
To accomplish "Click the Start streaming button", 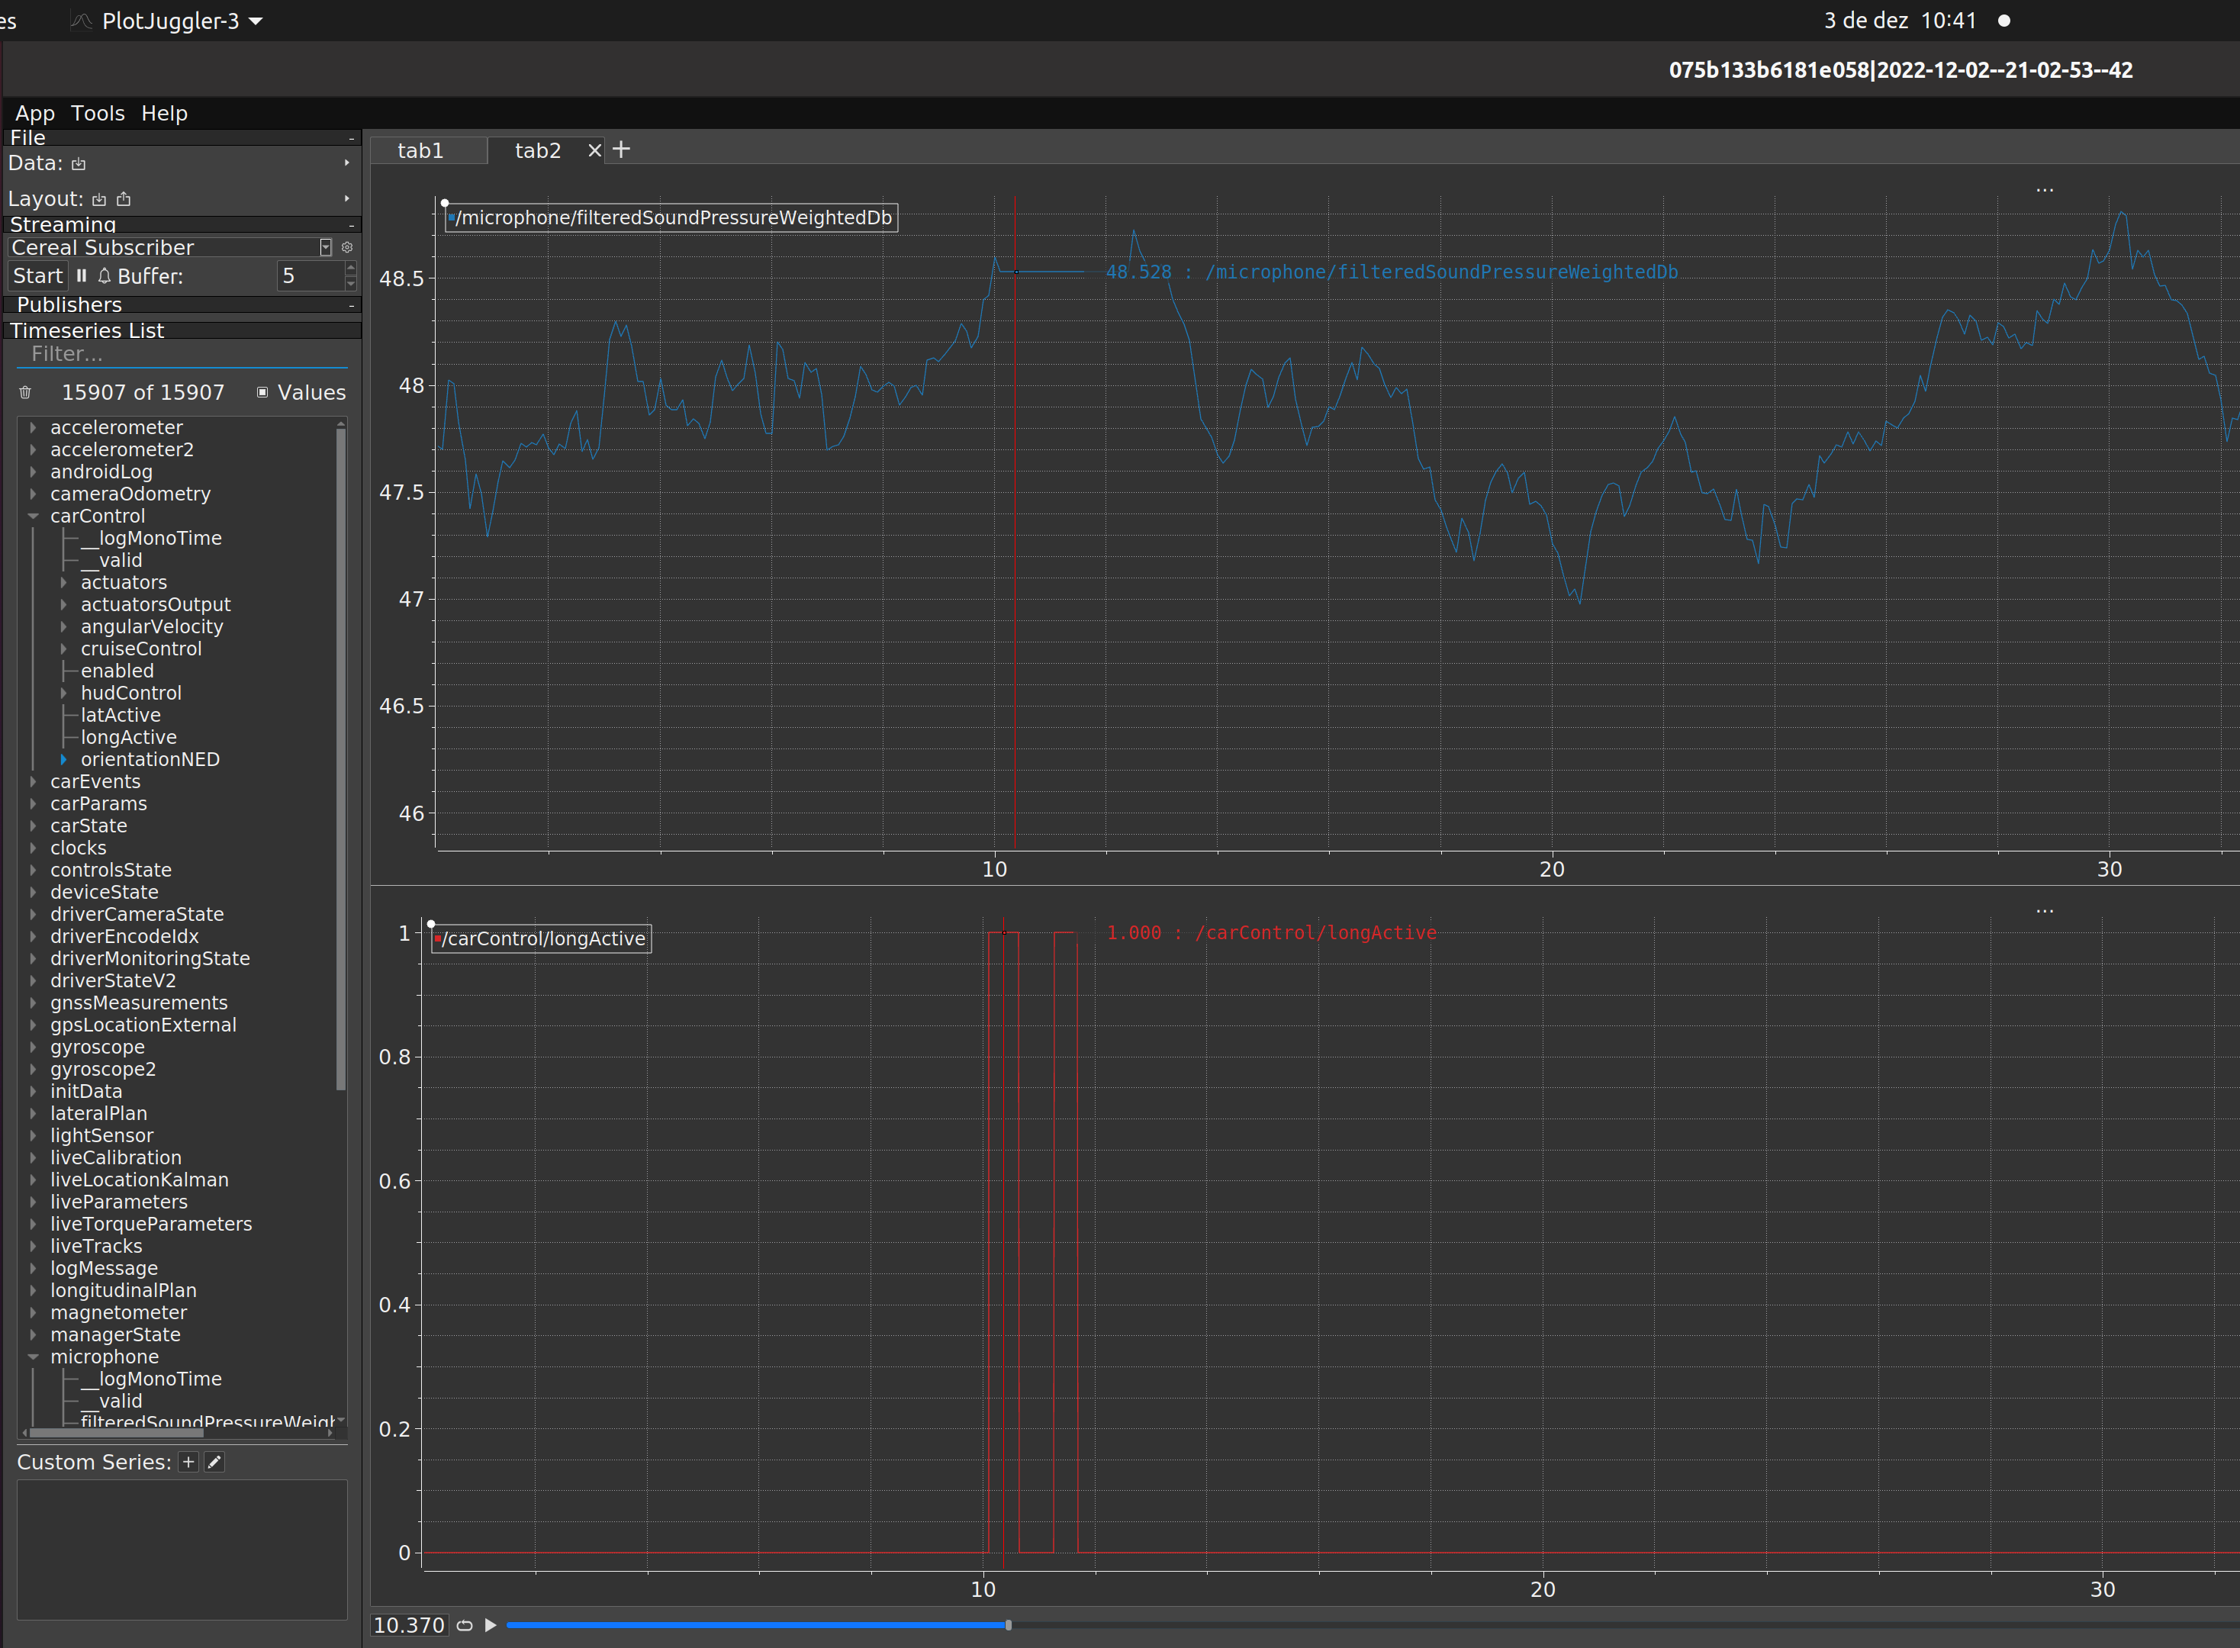I will click(38, 276).
